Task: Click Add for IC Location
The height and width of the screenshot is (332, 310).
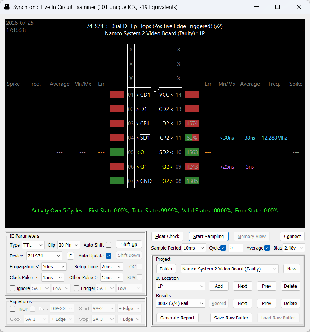Action: [219, 286]
